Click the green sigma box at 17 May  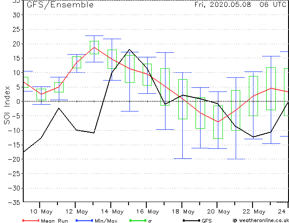[x=165, y=87]
